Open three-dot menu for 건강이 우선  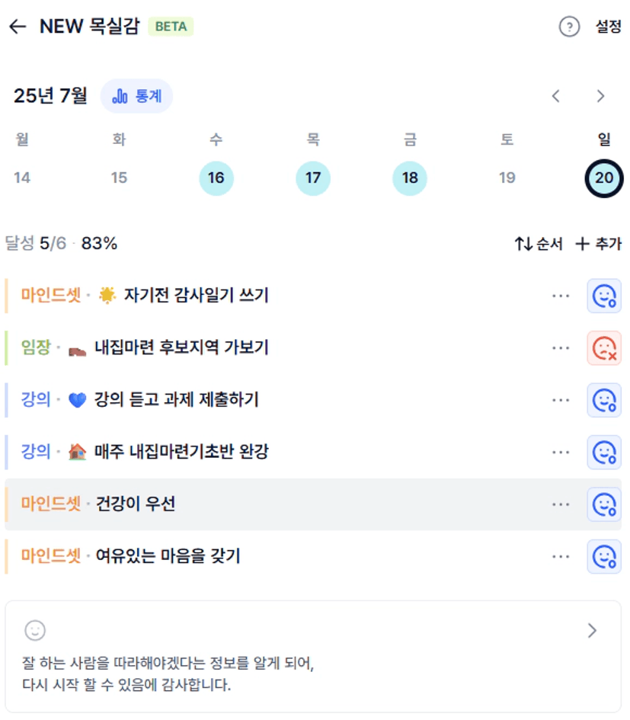[x=561, y=504]
